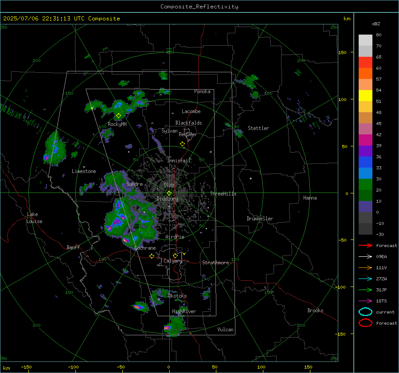Click the Olds label

(169, 185)
